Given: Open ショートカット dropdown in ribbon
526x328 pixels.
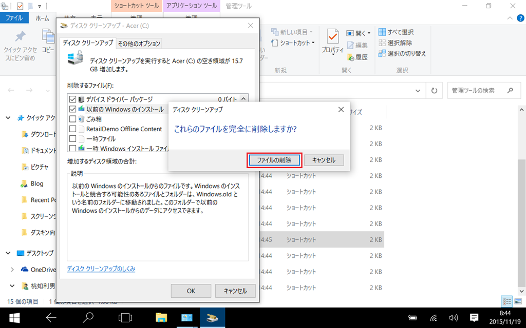Looking at the screenshot, I should tap(293, 43).
